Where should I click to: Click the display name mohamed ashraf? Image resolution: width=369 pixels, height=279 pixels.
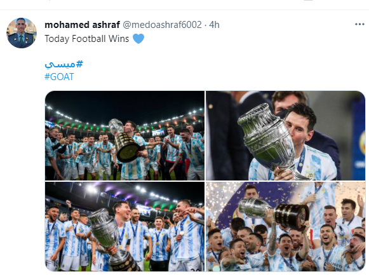[82, 25]
